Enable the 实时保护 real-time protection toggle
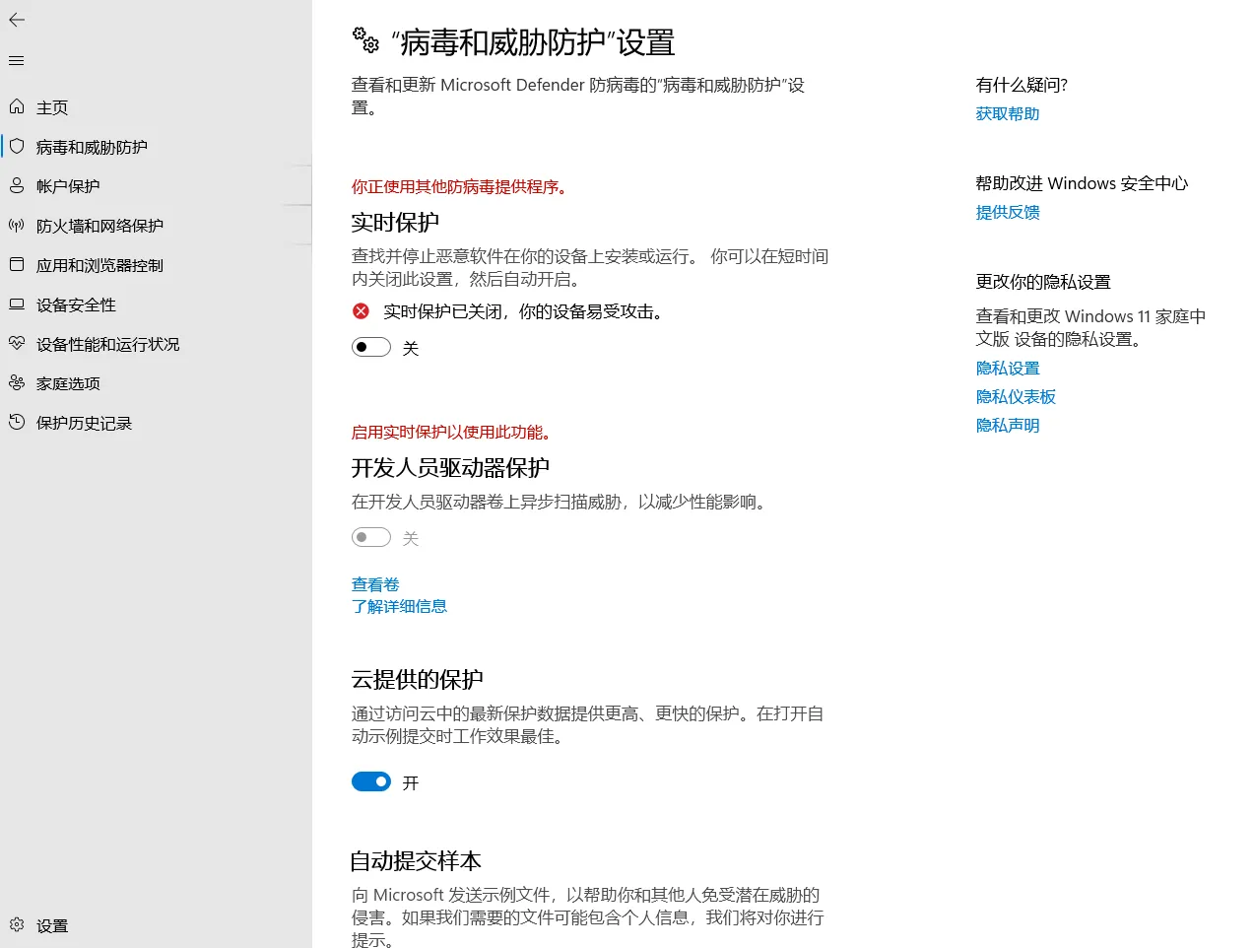 click(371, 347)
